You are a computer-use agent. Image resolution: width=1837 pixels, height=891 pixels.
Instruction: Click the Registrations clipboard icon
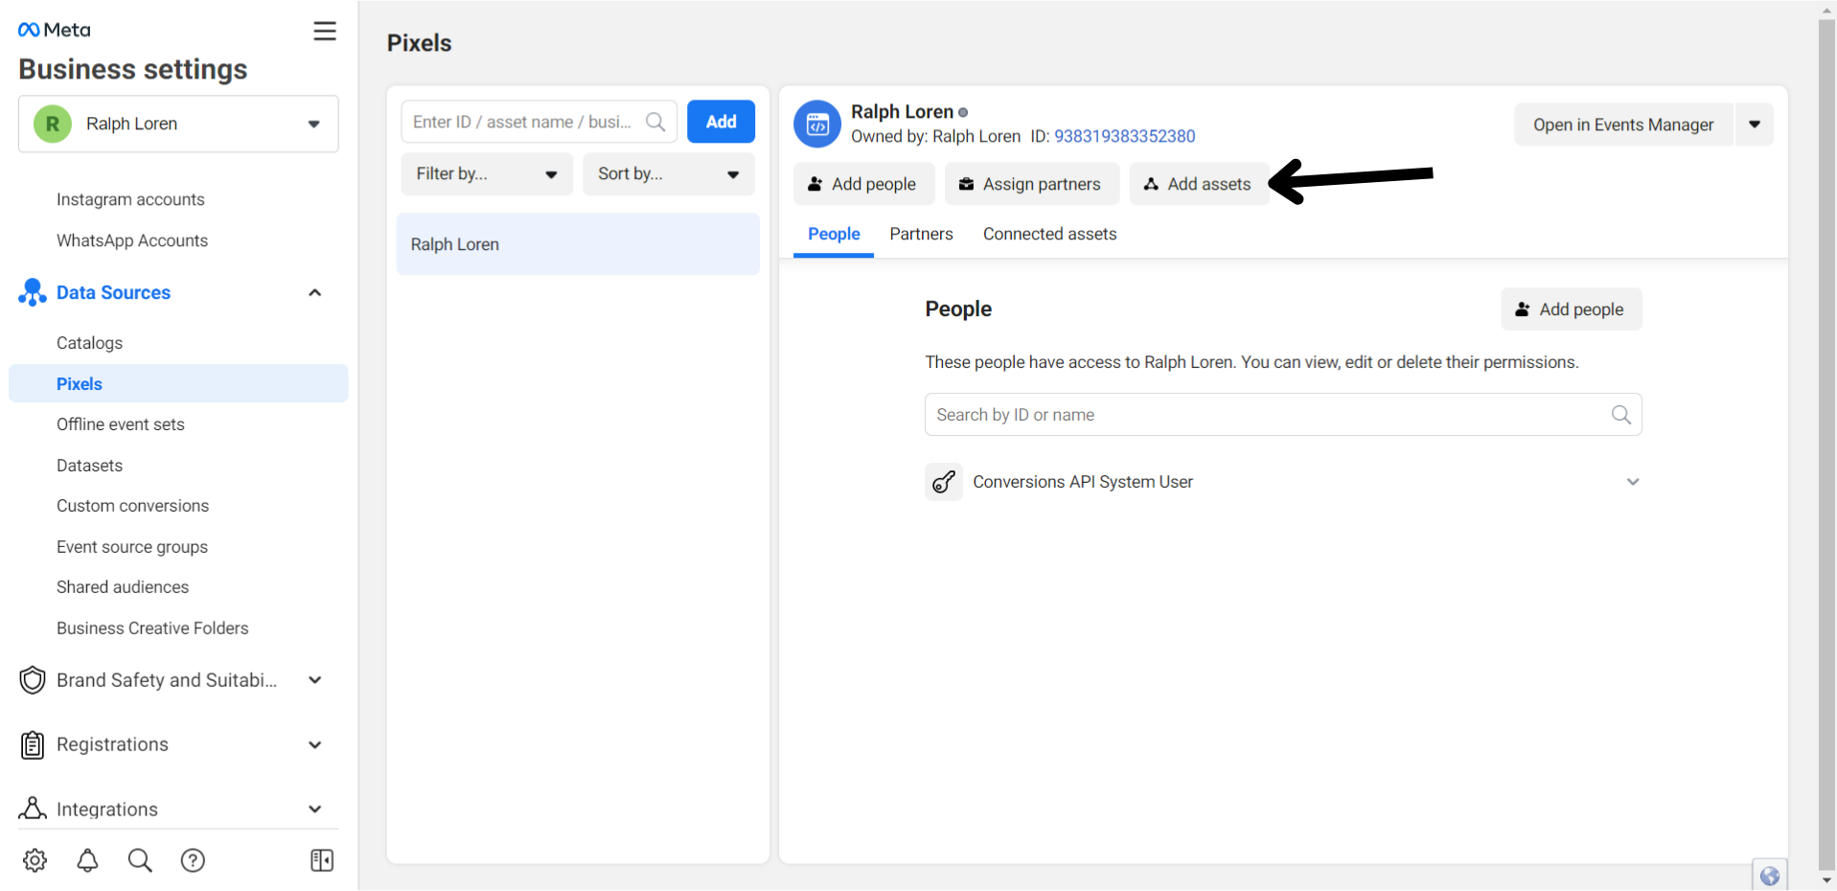[x=33, y=744]
